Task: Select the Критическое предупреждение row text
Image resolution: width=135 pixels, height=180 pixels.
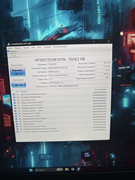Action: click(34, 94)
